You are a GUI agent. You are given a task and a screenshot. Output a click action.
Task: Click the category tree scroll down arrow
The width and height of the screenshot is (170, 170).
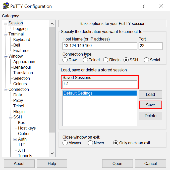[52, 153]
